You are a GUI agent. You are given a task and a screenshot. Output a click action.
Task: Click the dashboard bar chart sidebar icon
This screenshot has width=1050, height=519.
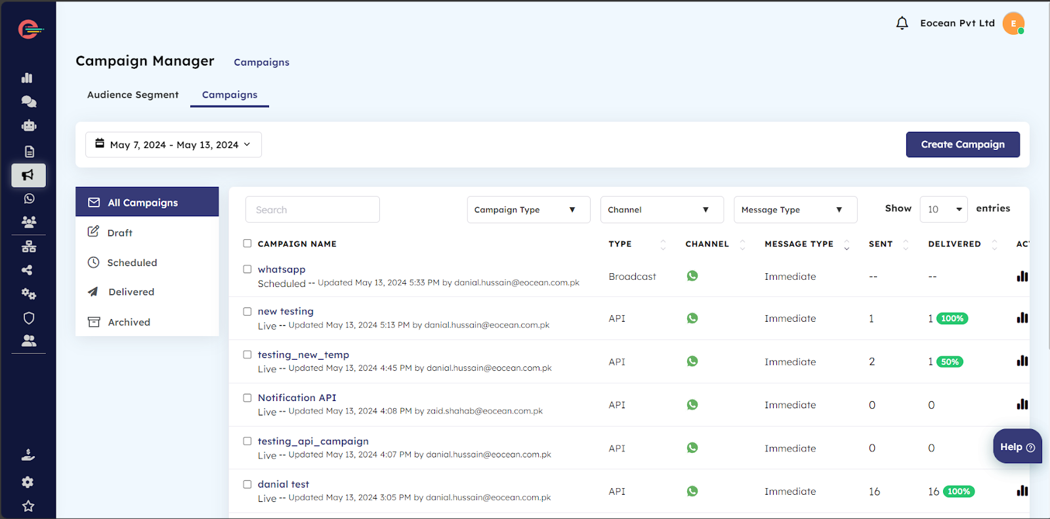tap(28, 78)
